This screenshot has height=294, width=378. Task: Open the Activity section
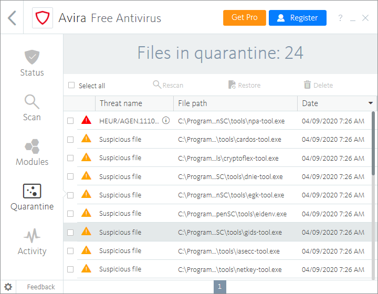32,241
